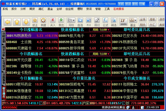The width and height of the screenshot is (166, 111).
Task: Select the 综合排名 side tab
Action: click(x=4, y=93)
